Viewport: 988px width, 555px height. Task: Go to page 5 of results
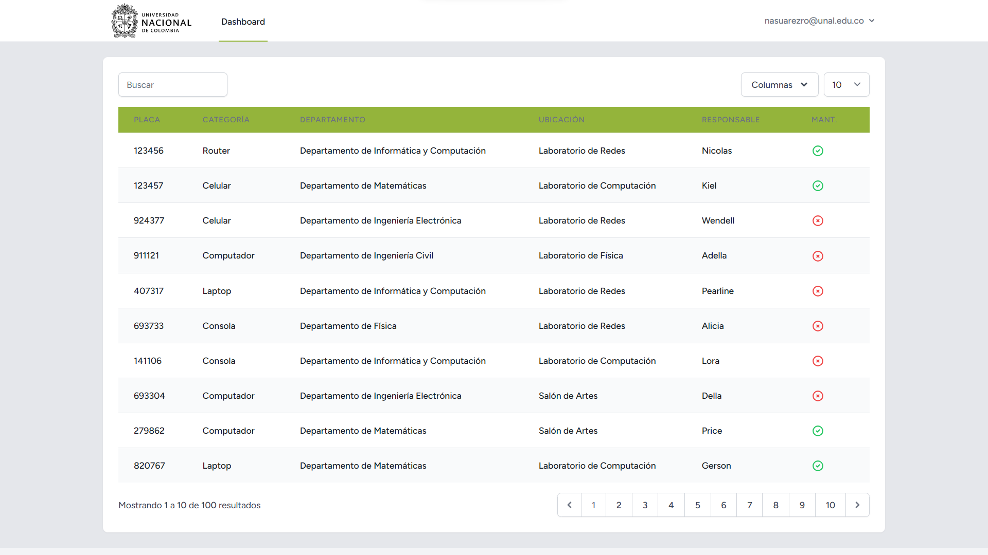point(697,505)
